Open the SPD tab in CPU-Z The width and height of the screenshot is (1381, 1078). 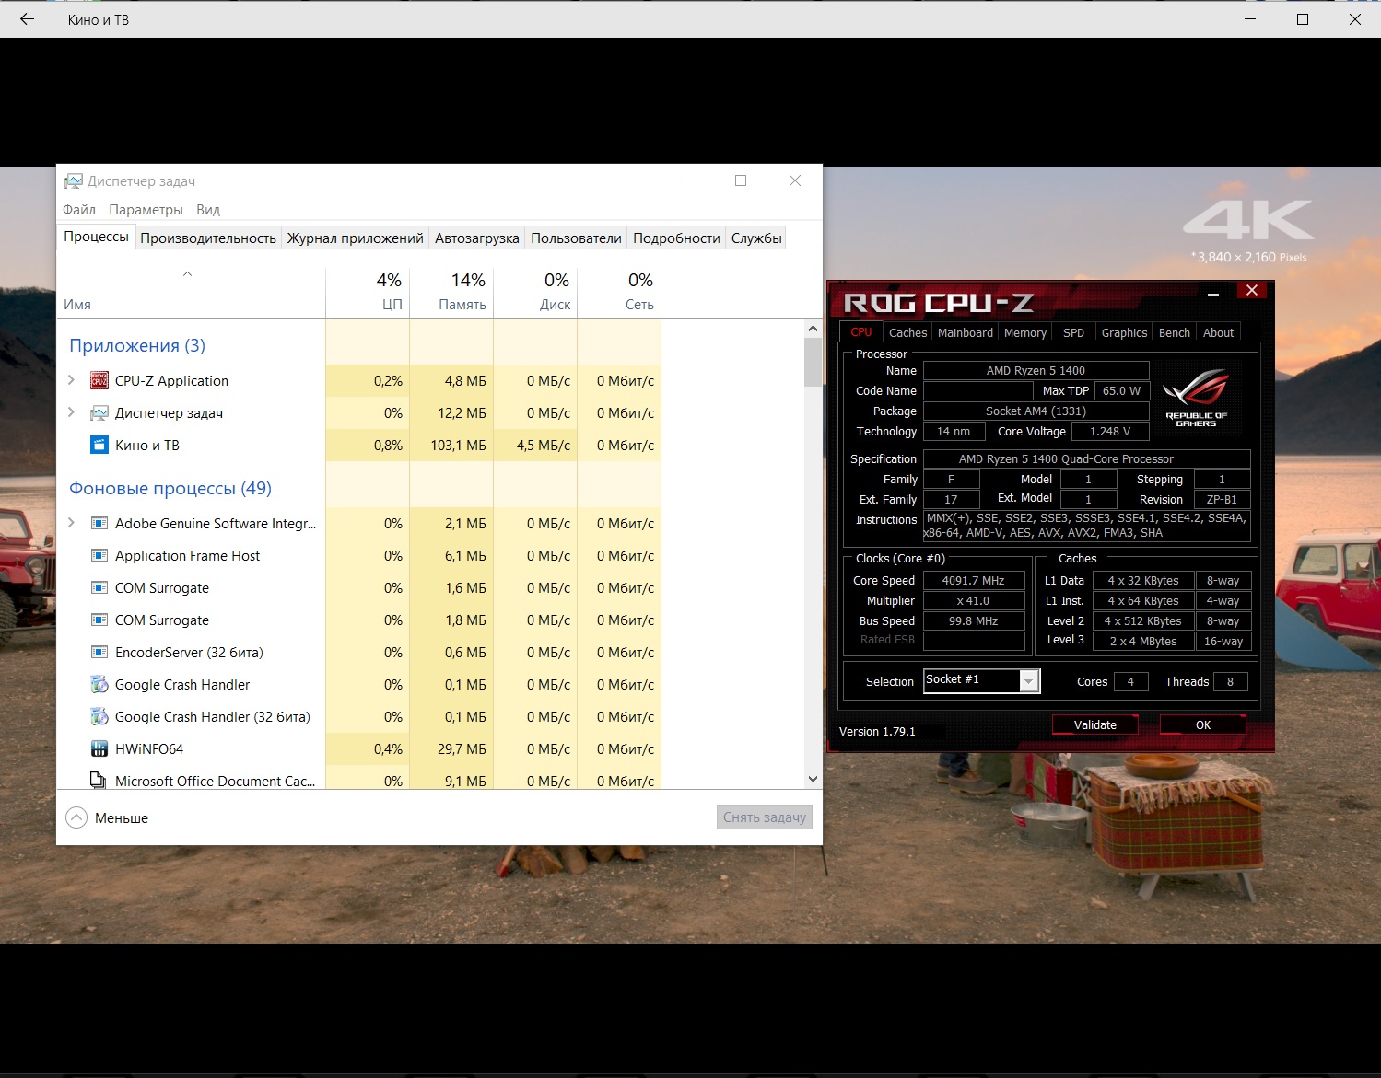(x=1073, y=332)
